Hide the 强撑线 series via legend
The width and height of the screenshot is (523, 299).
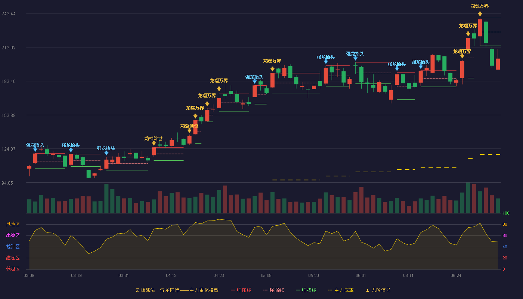(306, 290)
